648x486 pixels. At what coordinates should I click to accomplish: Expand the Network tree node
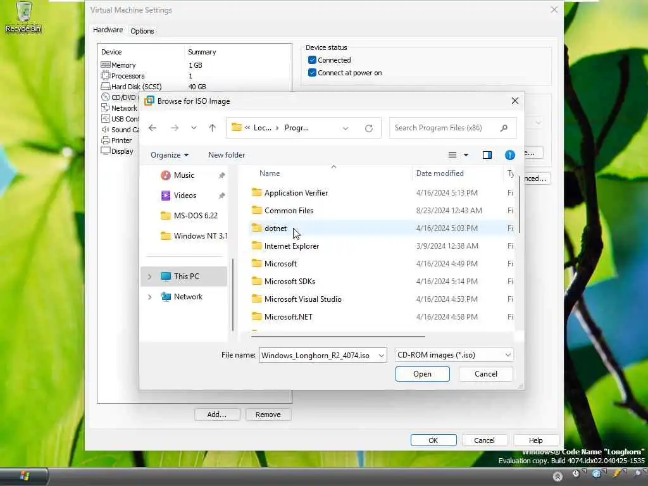coord(149,297)
